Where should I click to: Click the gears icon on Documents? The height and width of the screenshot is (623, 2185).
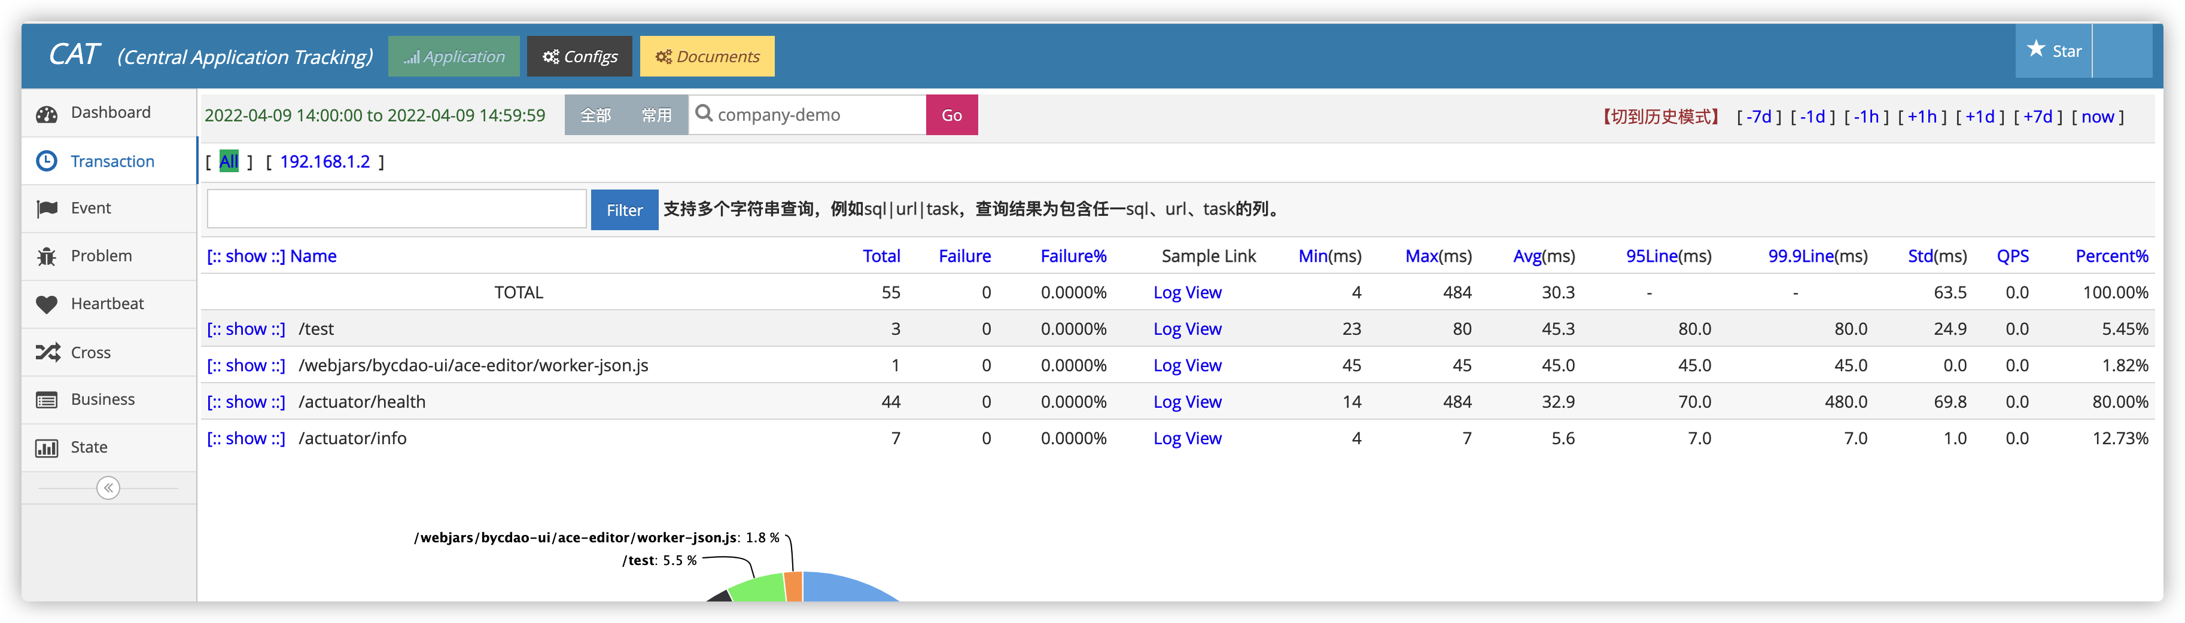[x=664, y=57]
